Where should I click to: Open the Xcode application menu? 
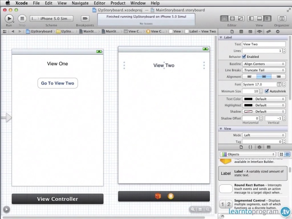click(21, 3)
